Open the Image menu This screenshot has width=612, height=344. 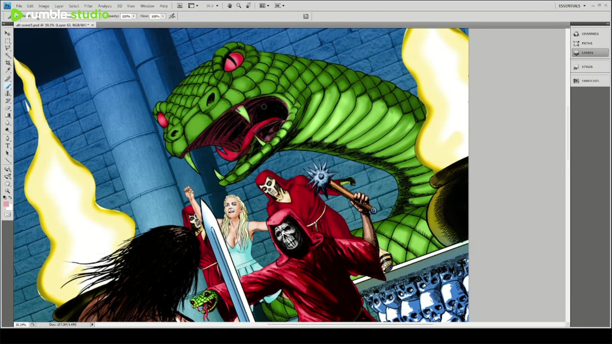pos(44,6)
